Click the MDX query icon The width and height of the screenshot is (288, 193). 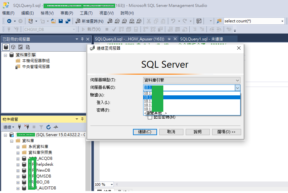(x=117, y=21)
